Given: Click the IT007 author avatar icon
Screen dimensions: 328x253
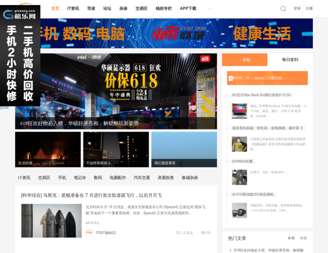Looking at the screenshot, I should pyautogui.click(x=89, y=233).
